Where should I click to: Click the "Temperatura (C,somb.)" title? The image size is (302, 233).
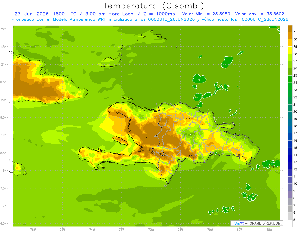[154, 6]
